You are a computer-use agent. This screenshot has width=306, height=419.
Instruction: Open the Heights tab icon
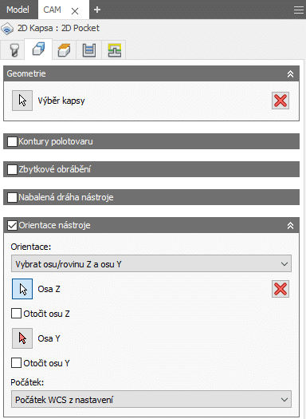point(64,50)
